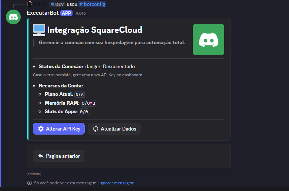Open the ExecutarBot username profile
This screenshot has height=191, width=289.
click(43, 13)
